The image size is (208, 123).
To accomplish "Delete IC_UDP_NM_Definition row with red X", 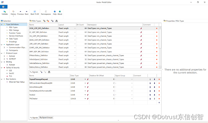I will [157, 32].
